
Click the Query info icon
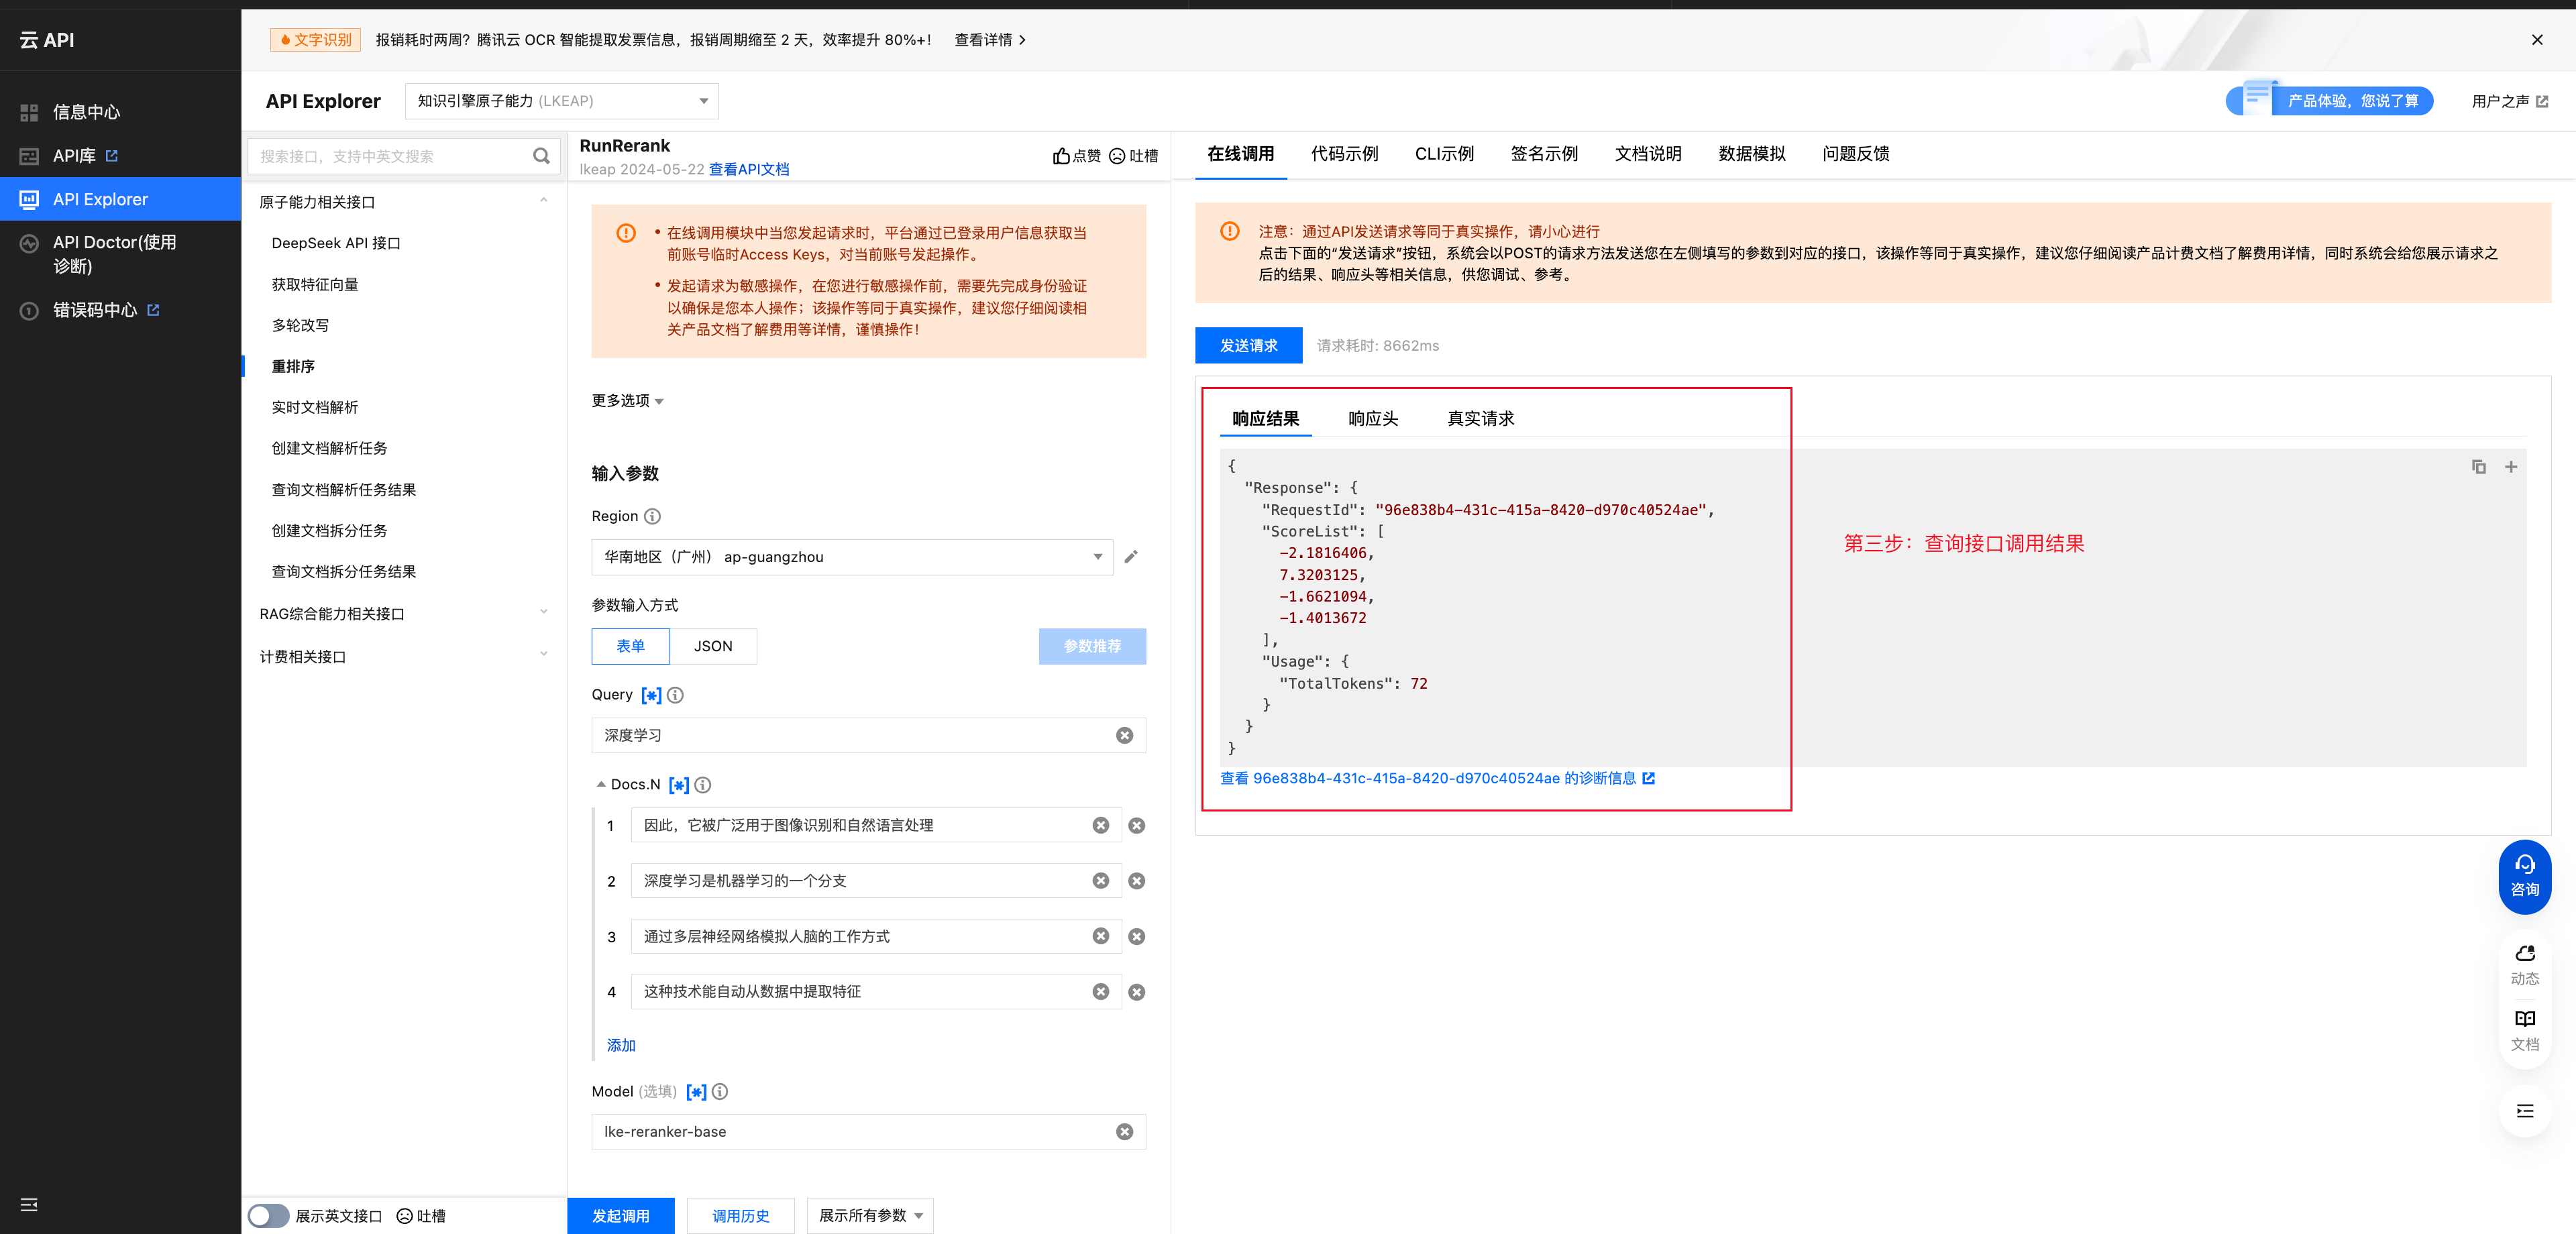675,695
